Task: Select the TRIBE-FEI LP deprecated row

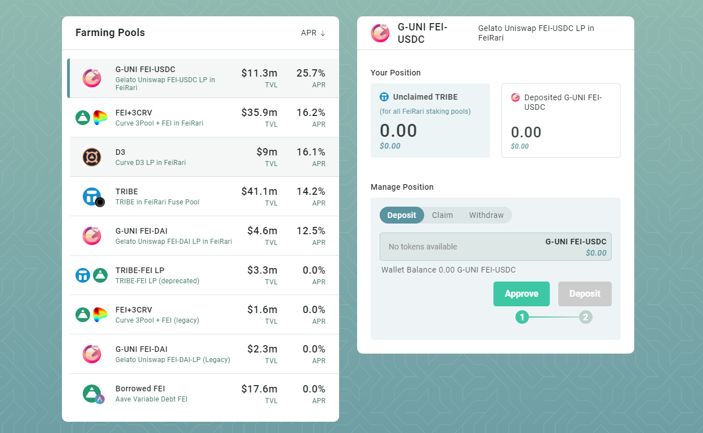Action: click(x=203, y=275)
